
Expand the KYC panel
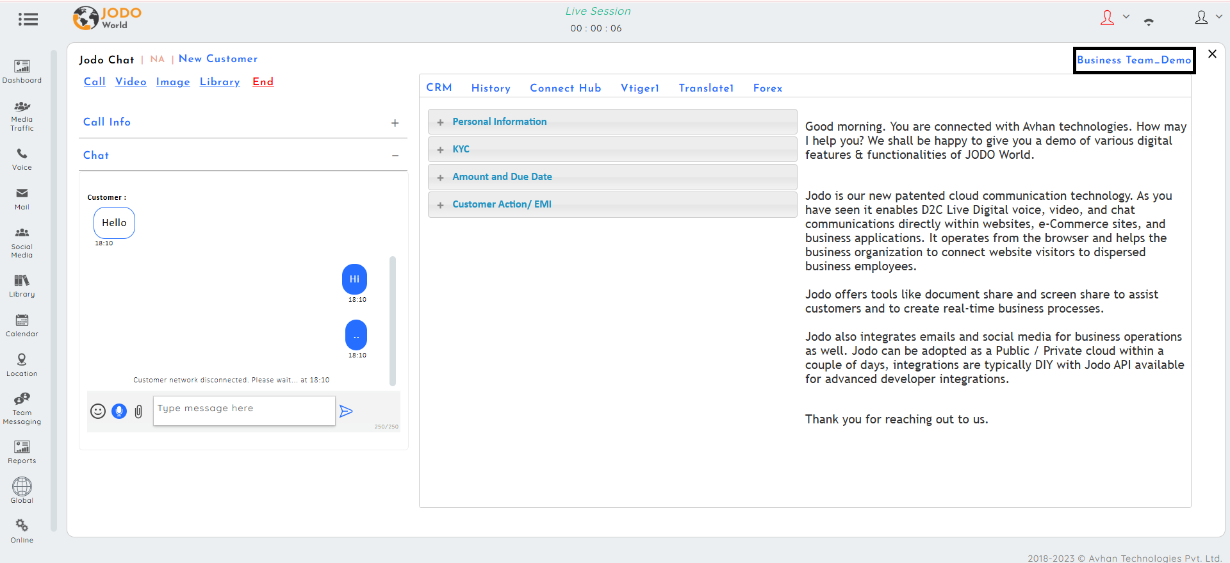click(612, 149)
